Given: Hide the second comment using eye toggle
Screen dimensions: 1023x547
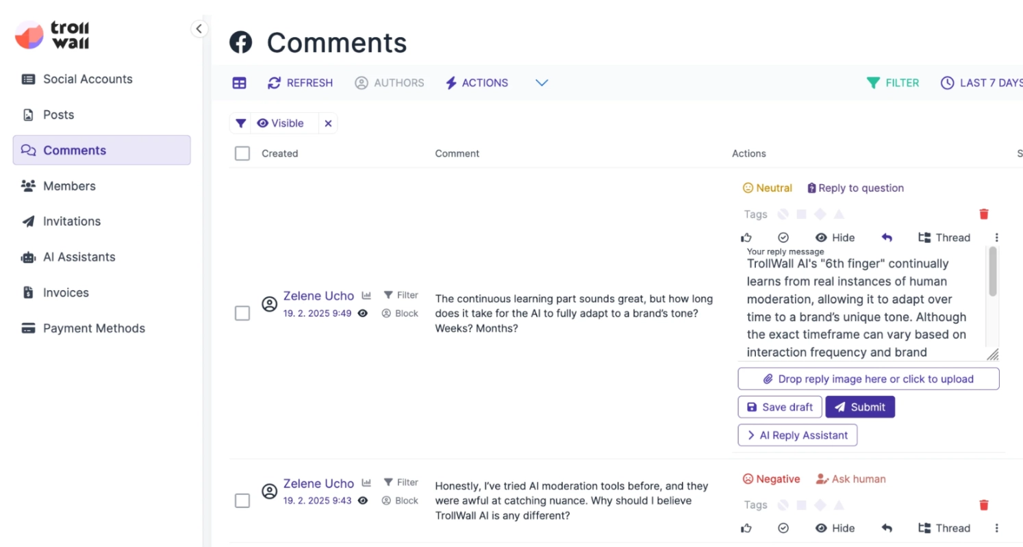Looking at the screenshot, I should point(835,528).
